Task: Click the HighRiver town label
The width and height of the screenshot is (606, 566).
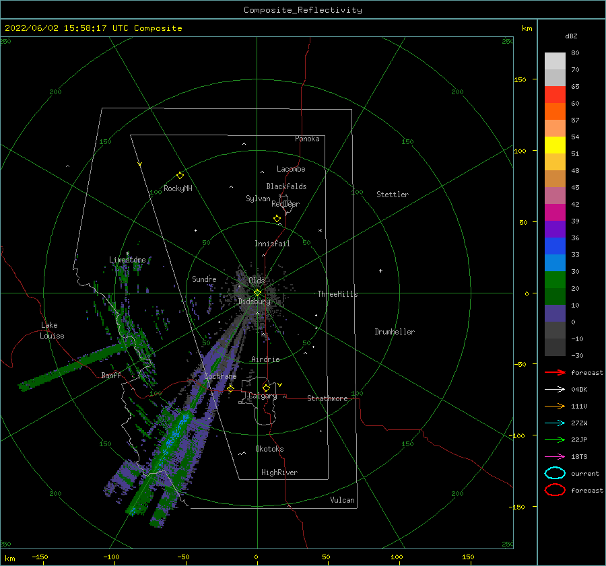Action: [x=279, y=472]
